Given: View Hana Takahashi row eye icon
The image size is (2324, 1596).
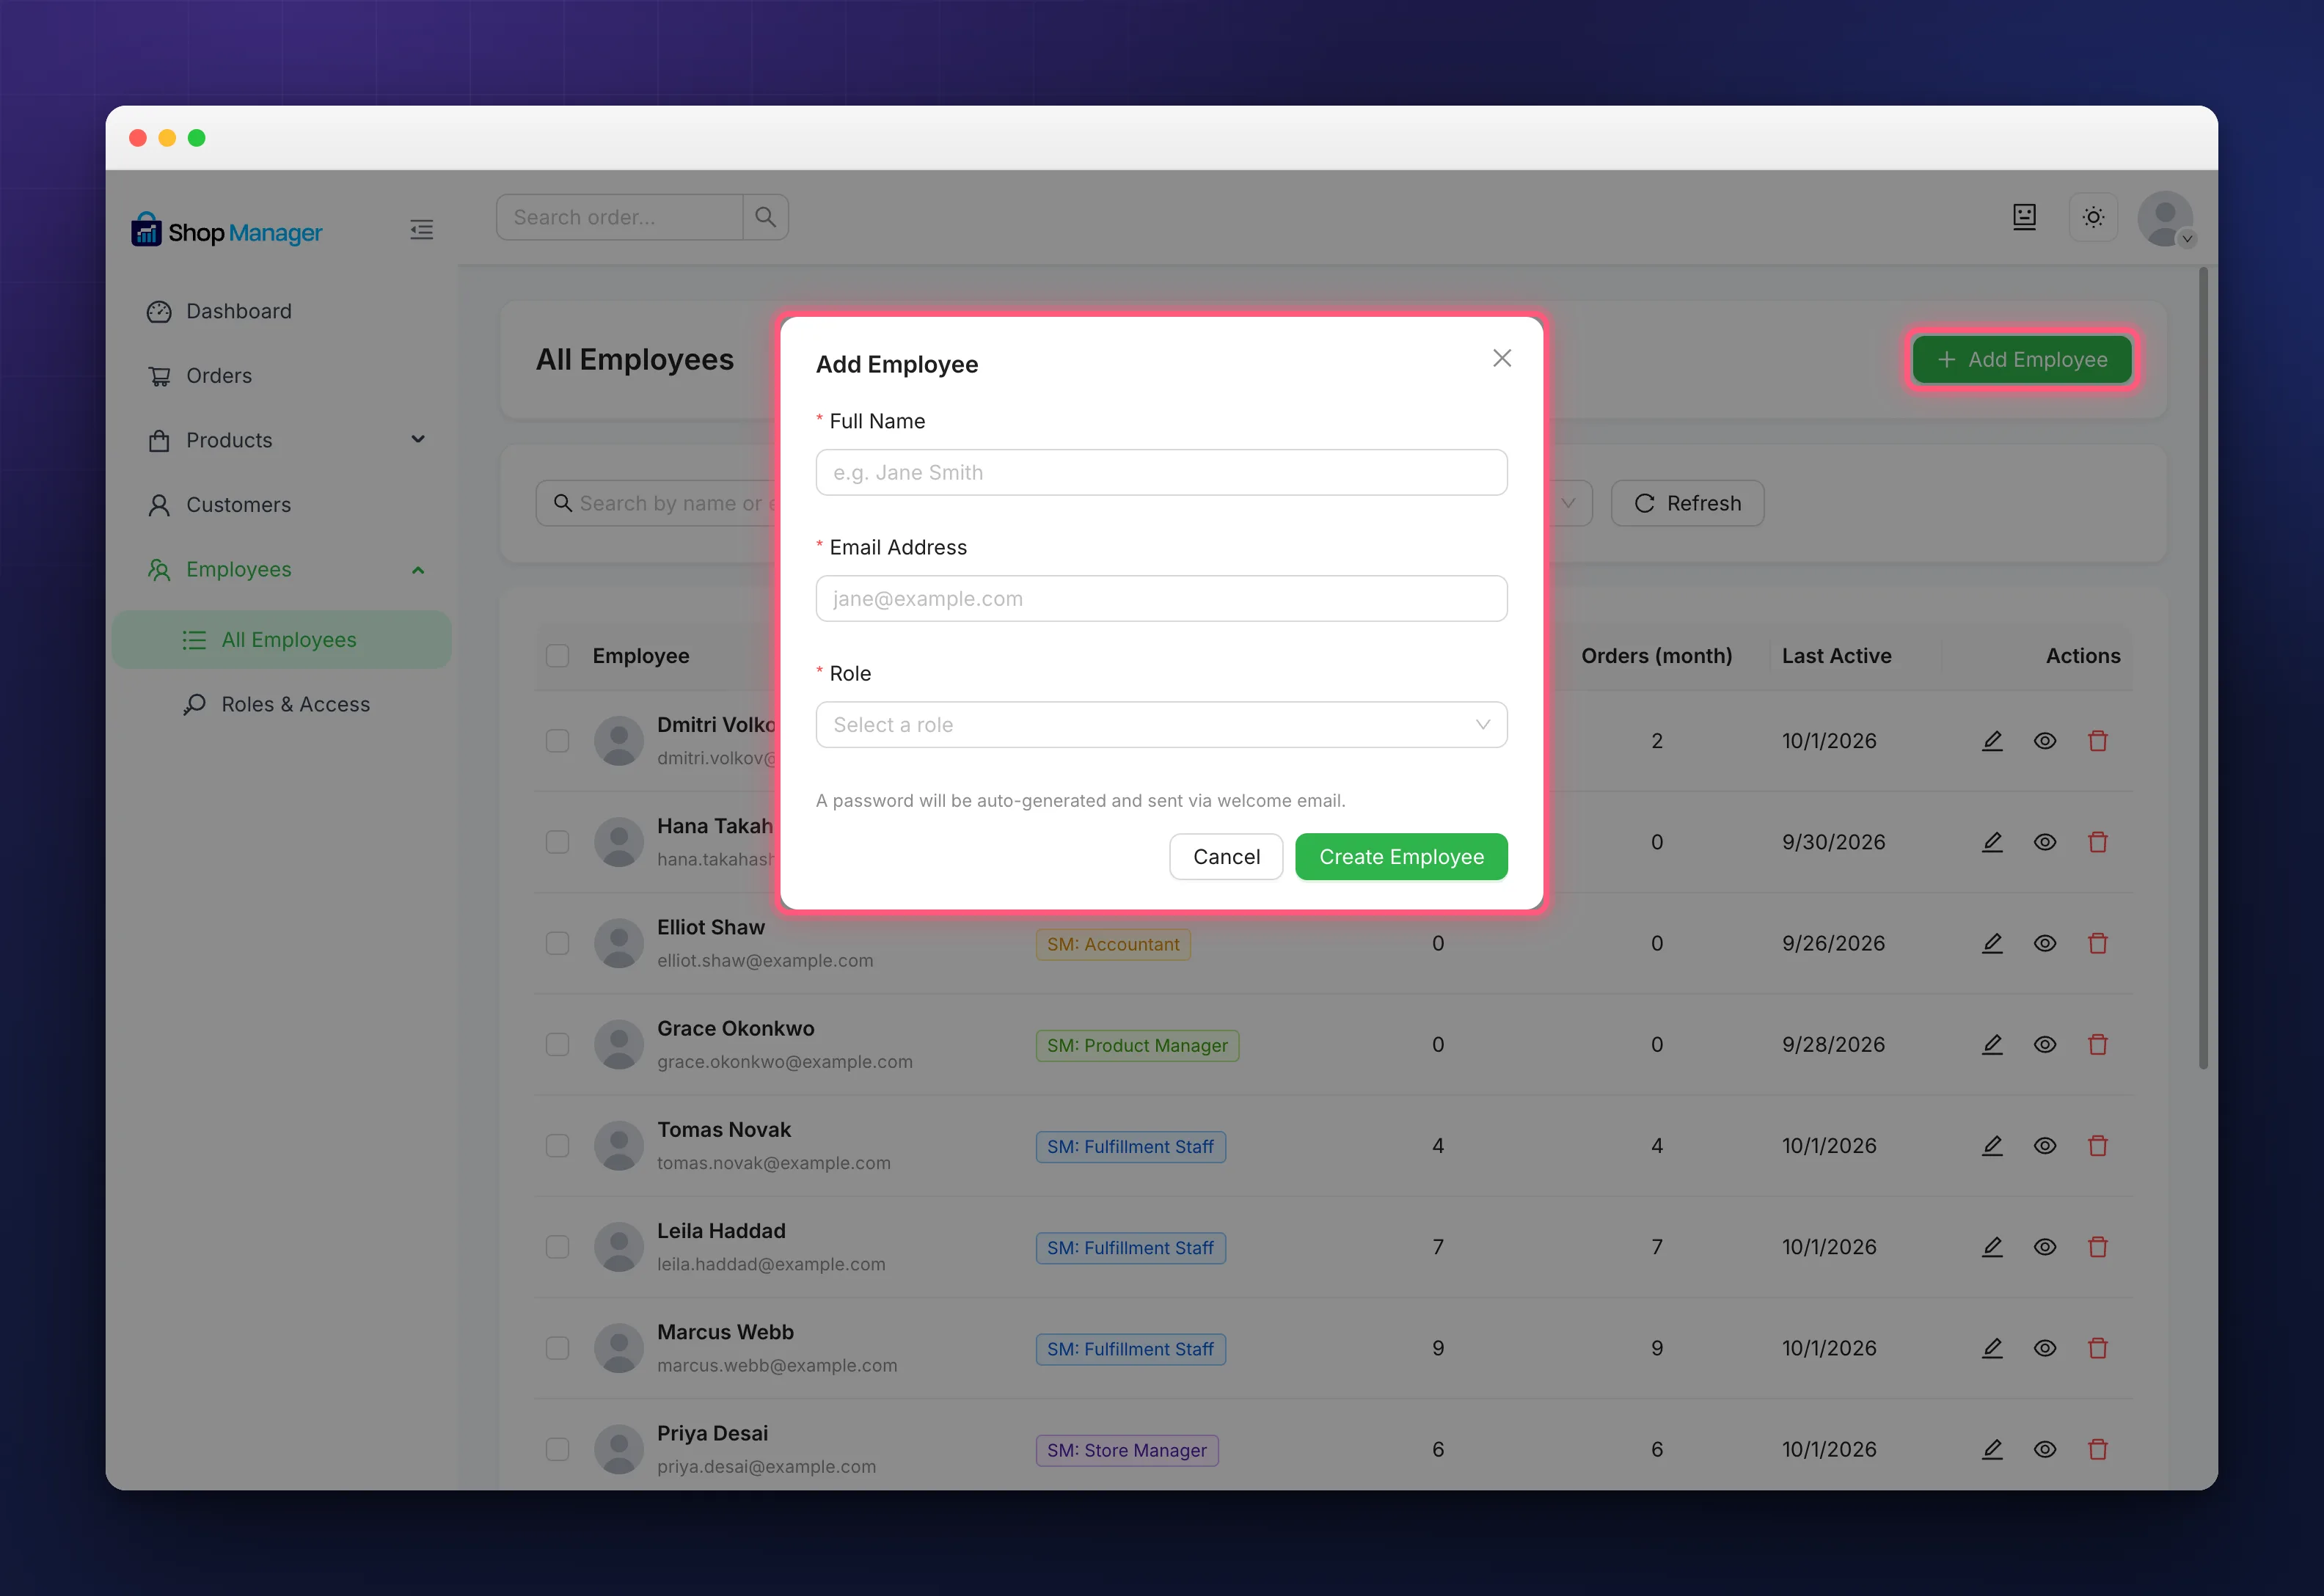Looking at the screenshot, I should [2045, 841].
